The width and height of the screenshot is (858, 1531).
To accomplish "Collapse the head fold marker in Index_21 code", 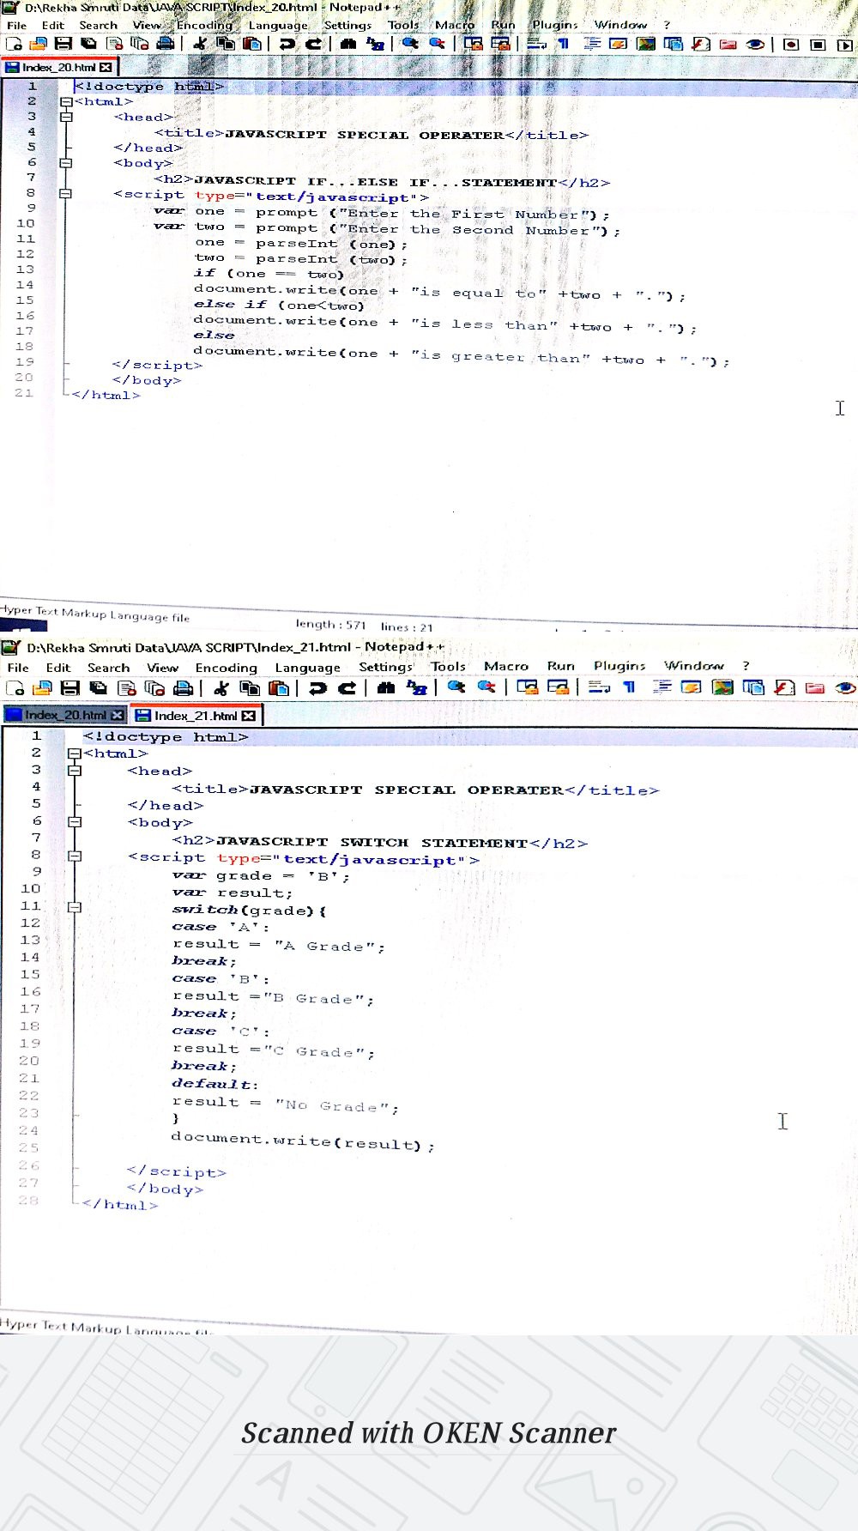I will (x=75, y=771).
